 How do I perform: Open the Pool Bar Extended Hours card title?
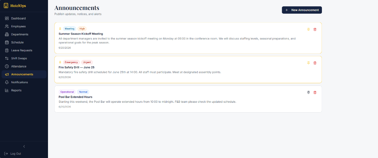pos(75,97)
